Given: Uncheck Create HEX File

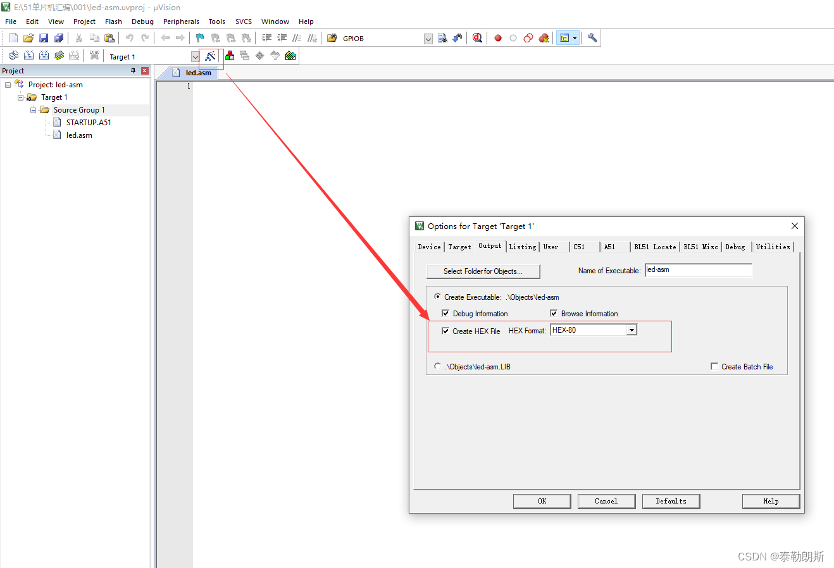Looking at the screenshot, I should (445, 331).
